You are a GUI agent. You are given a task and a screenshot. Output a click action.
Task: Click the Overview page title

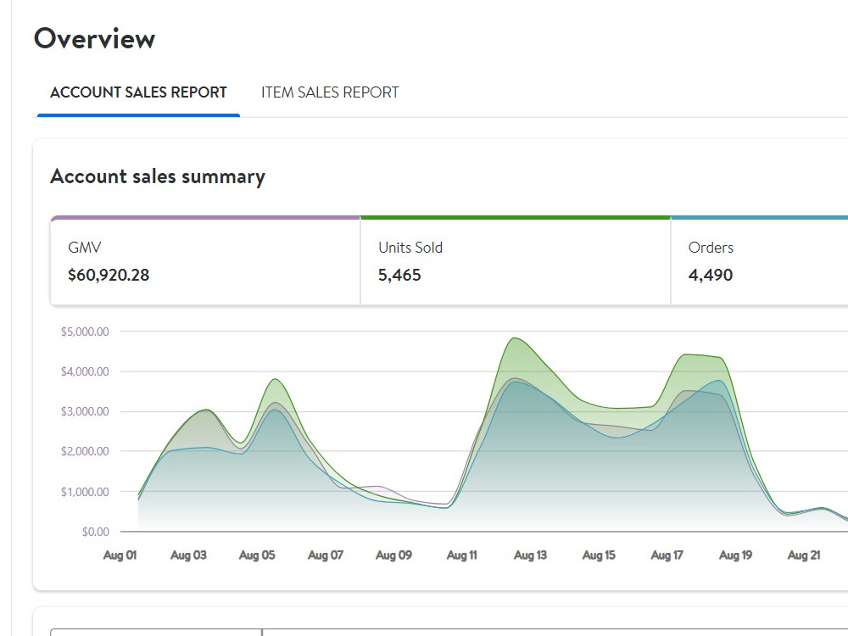click(95, 39)
